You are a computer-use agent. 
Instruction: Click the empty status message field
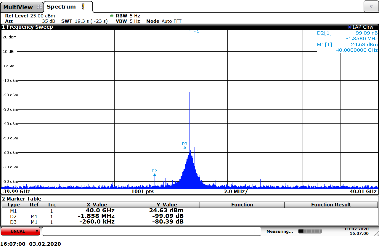tap(151, 231)
